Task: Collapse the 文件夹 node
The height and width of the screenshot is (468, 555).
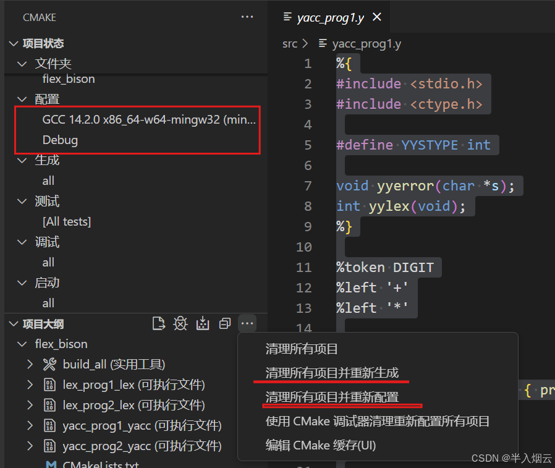Action: click(22, 64)
